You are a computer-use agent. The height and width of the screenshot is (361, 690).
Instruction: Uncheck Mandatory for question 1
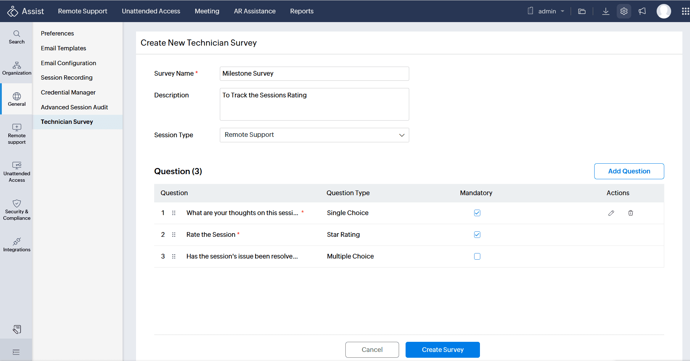tap(477, 213)
